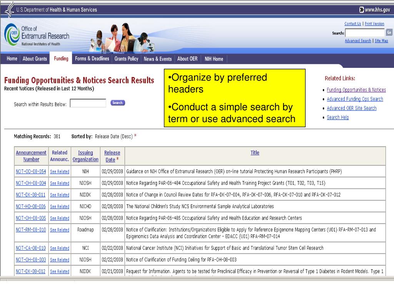Sort by Issuing Organization column header
Screen dimensions: 394x296
pos(85,156)
